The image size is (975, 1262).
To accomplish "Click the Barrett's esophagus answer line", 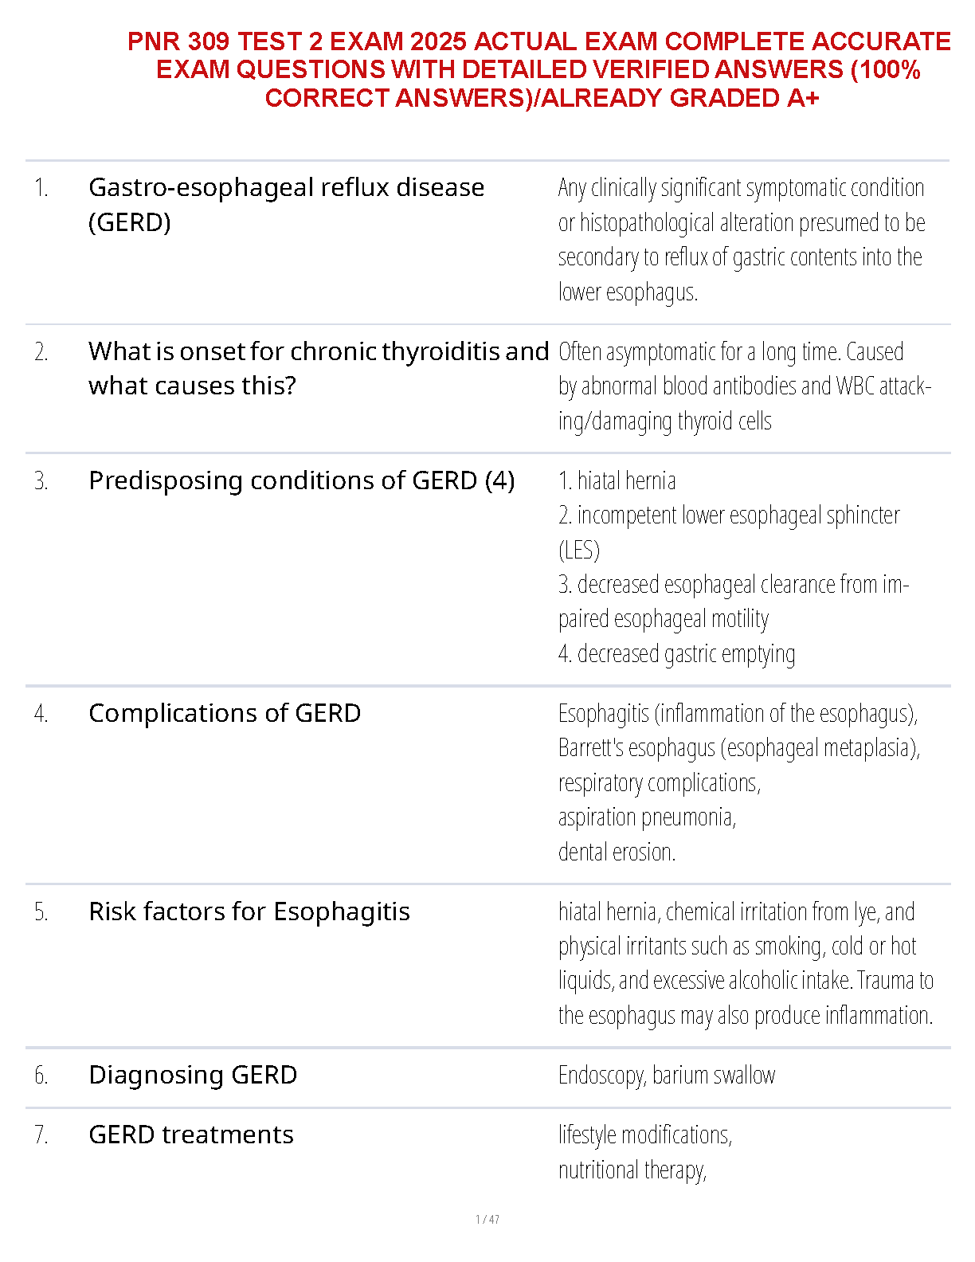I will click(738, 748).
